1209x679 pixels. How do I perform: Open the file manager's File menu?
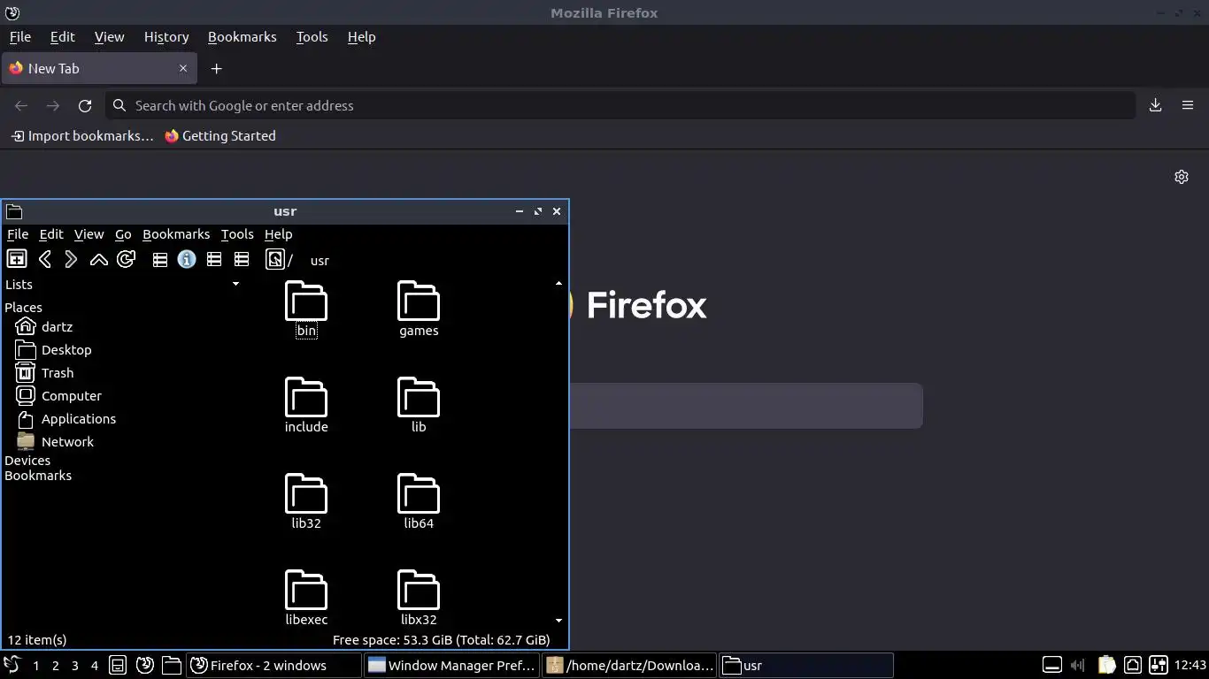point(18,234)
